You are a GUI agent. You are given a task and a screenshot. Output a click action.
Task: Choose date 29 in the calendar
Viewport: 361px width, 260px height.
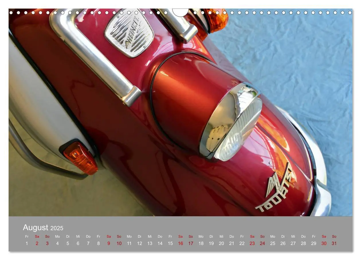pos(314,243)
